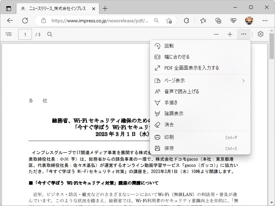Viewport: 275px width, 206px height.
Task: Open the favorites hub icon
Action: coord(202,21)
